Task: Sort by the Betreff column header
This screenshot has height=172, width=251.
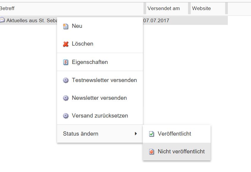Action: click(7, 8)
